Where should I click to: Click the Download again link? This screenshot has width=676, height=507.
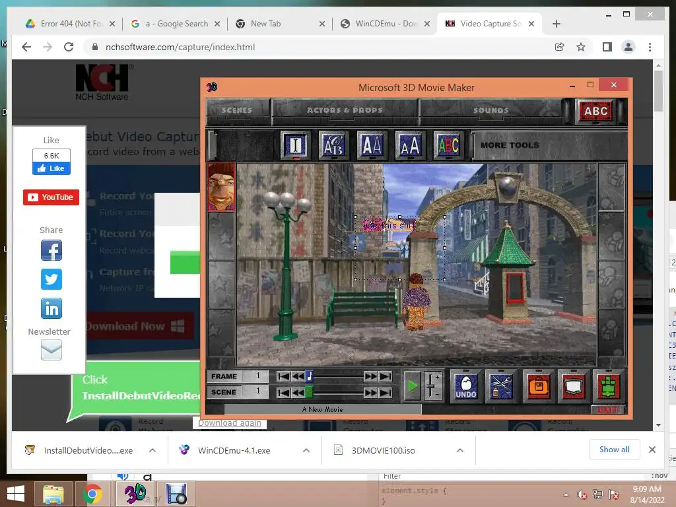pyautogui.click(x=230, y=423)
